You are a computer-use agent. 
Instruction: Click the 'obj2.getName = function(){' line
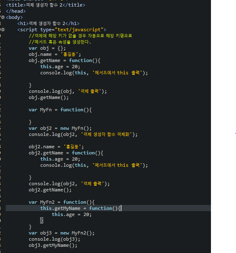pos(66,153)
